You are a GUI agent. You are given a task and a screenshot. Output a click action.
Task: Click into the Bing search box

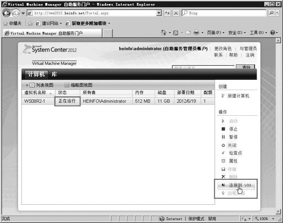tap(224, 13)
